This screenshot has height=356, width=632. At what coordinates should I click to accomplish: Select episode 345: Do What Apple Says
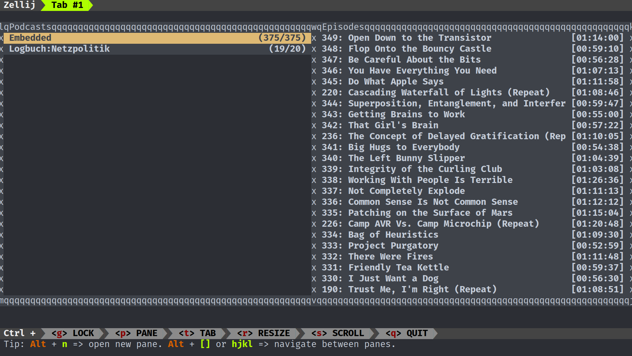pos(472,82)
